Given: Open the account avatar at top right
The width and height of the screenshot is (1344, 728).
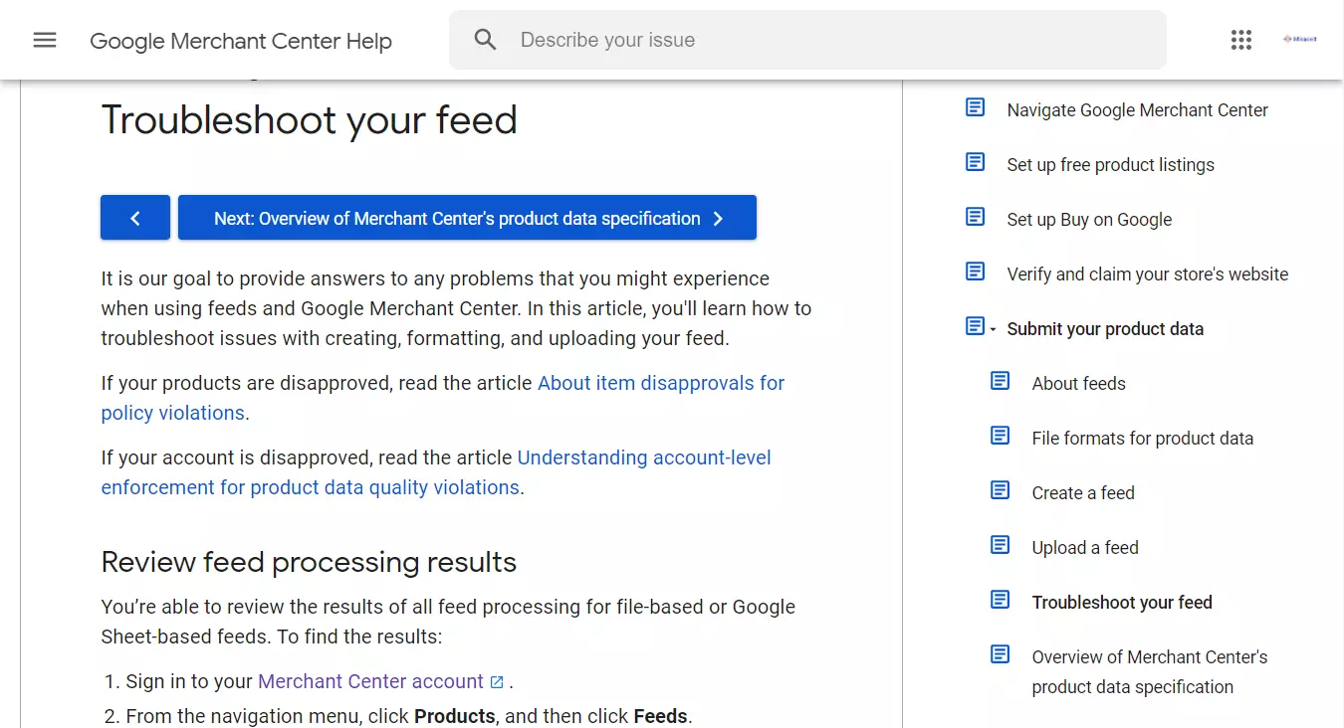Looking at the screenshot, I should coord(1300,40).
